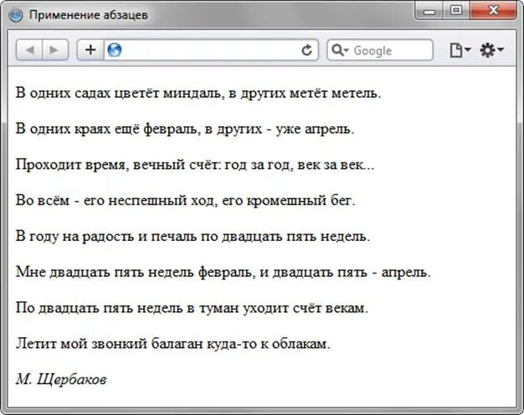Click the italic author name "М. Щербаков"

[61, 379]
